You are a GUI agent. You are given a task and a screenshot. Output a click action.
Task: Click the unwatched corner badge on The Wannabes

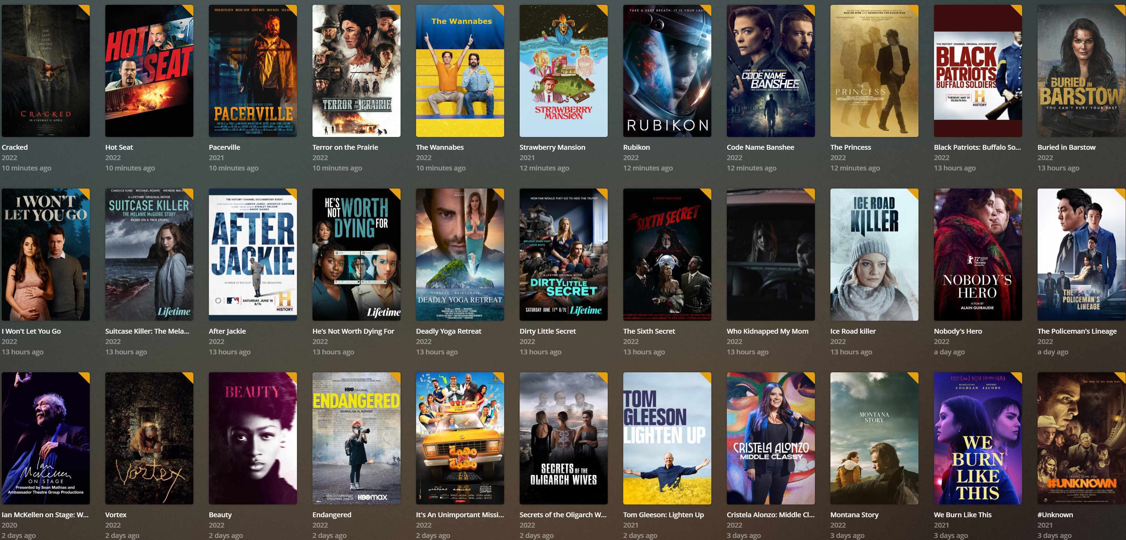coord(499,10)
